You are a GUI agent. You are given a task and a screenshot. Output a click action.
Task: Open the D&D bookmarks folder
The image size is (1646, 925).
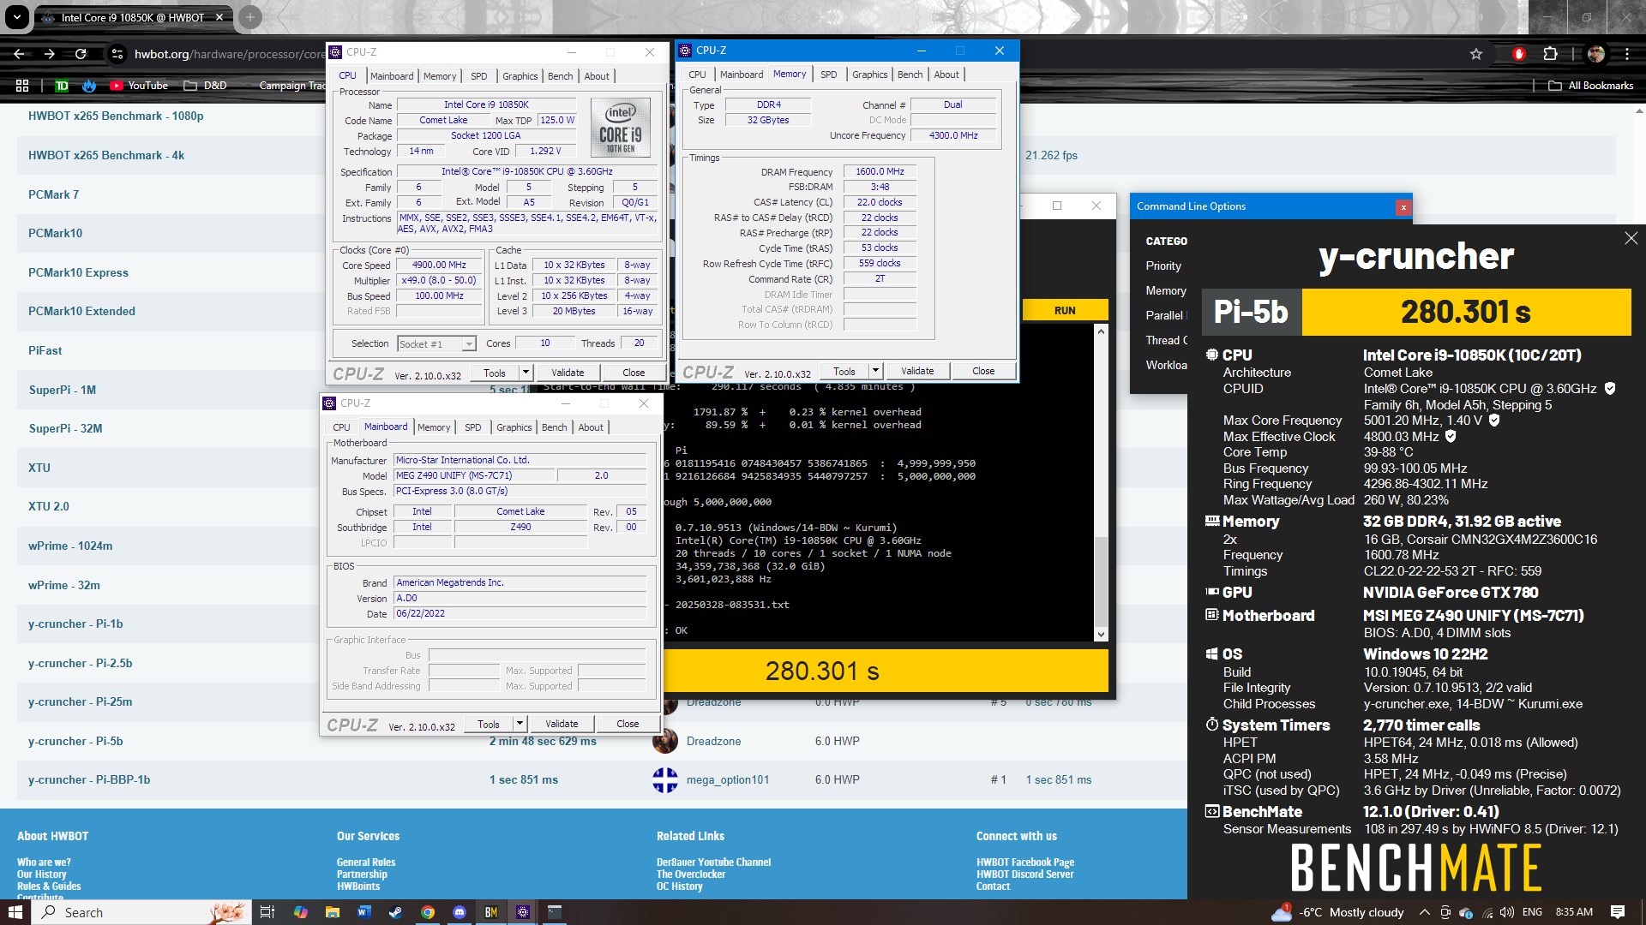(x=206, y=86)
